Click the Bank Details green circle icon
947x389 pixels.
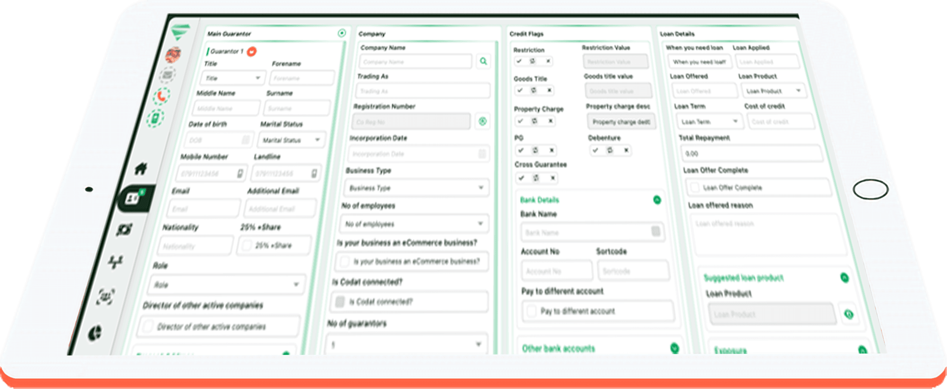pos(657,200)
